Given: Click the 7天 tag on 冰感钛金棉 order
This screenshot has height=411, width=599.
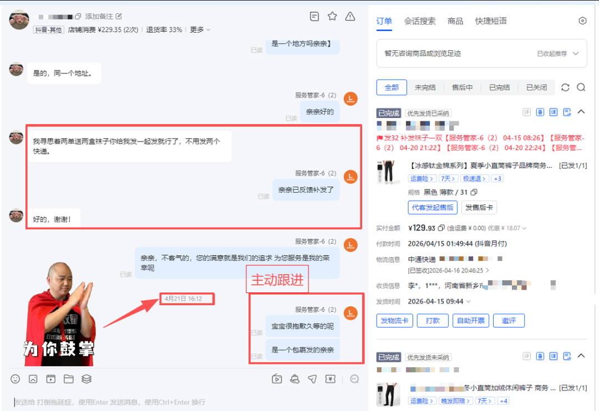Looking at the screenshot, I should pos(448,178).
